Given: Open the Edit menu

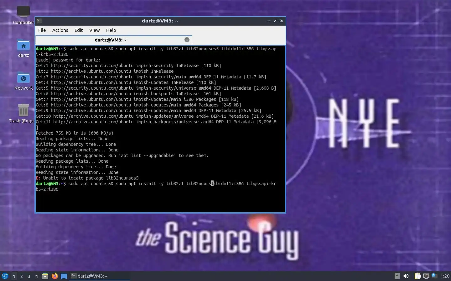Looking at the screenshot, I should pos(79,30).
